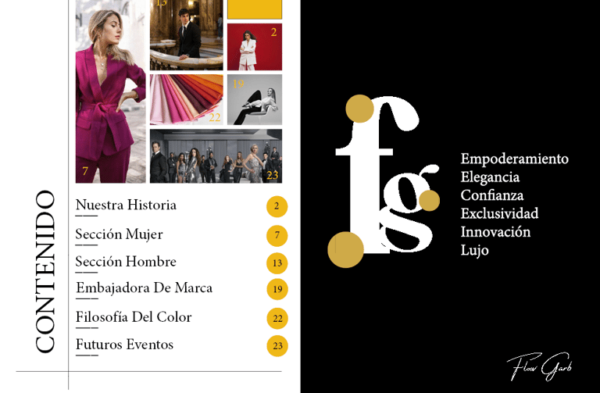The width and height of the screenshot is (600, 393).
Task: Click the Nuestra Historia heading
Action: (126, 205)
